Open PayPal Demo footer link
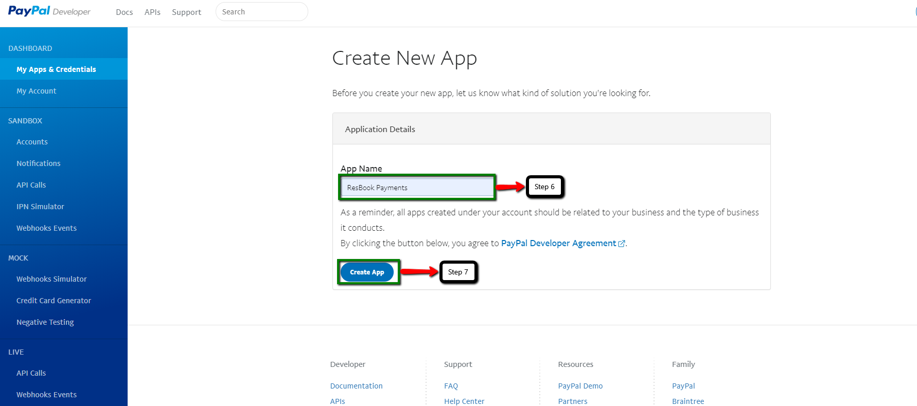 click(x=580, y=386)
